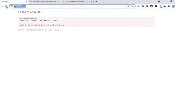
Task: Open the green cube extension icon
Action: coord(165,6)
